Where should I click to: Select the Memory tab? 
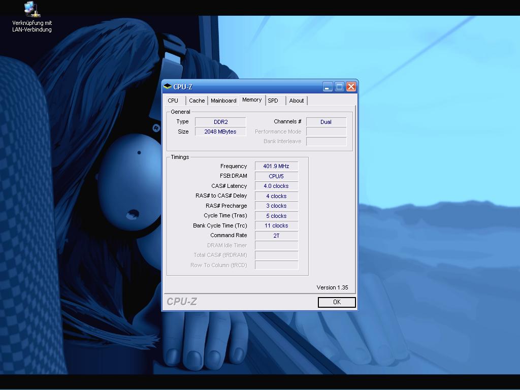pos(252,100)
